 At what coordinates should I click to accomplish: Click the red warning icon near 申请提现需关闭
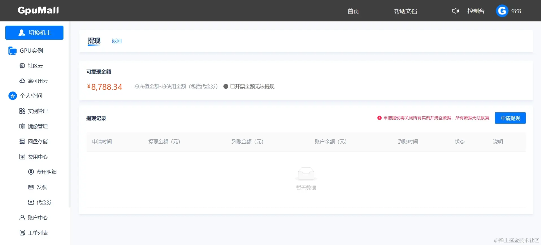[379, 118]
